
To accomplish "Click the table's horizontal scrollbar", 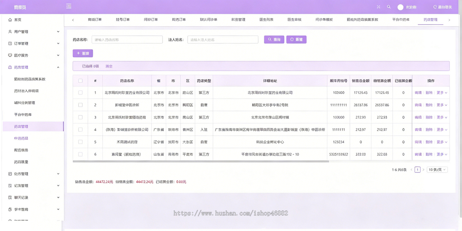I will 201,162.
